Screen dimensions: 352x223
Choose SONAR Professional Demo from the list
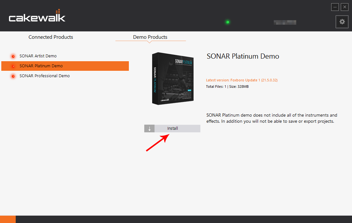[45, 76]
